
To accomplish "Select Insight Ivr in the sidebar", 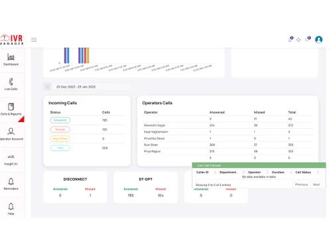I will (11, 159).
